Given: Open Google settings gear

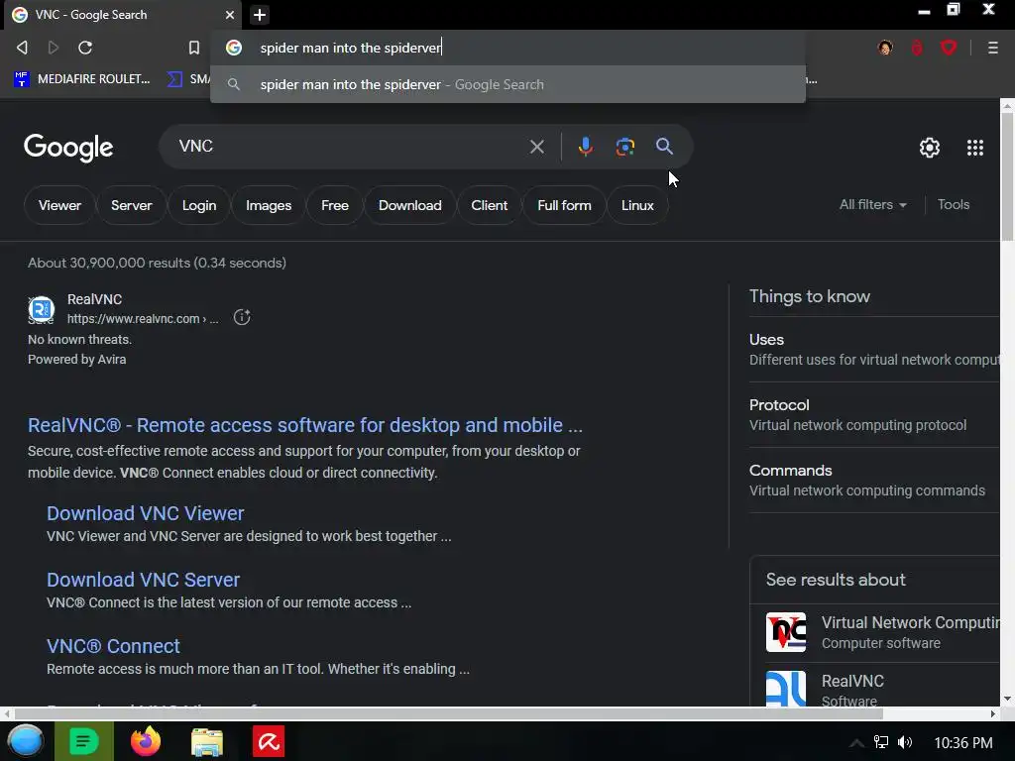Looking at the screenshot, I should pos(930,148).
